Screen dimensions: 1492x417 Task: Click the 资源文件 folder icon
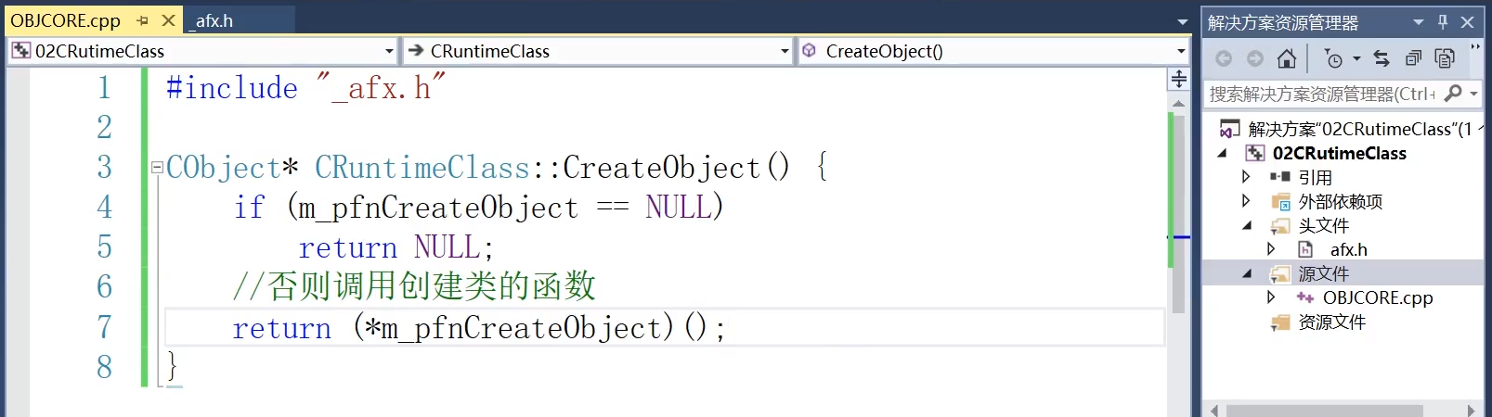coord(1280,322)
